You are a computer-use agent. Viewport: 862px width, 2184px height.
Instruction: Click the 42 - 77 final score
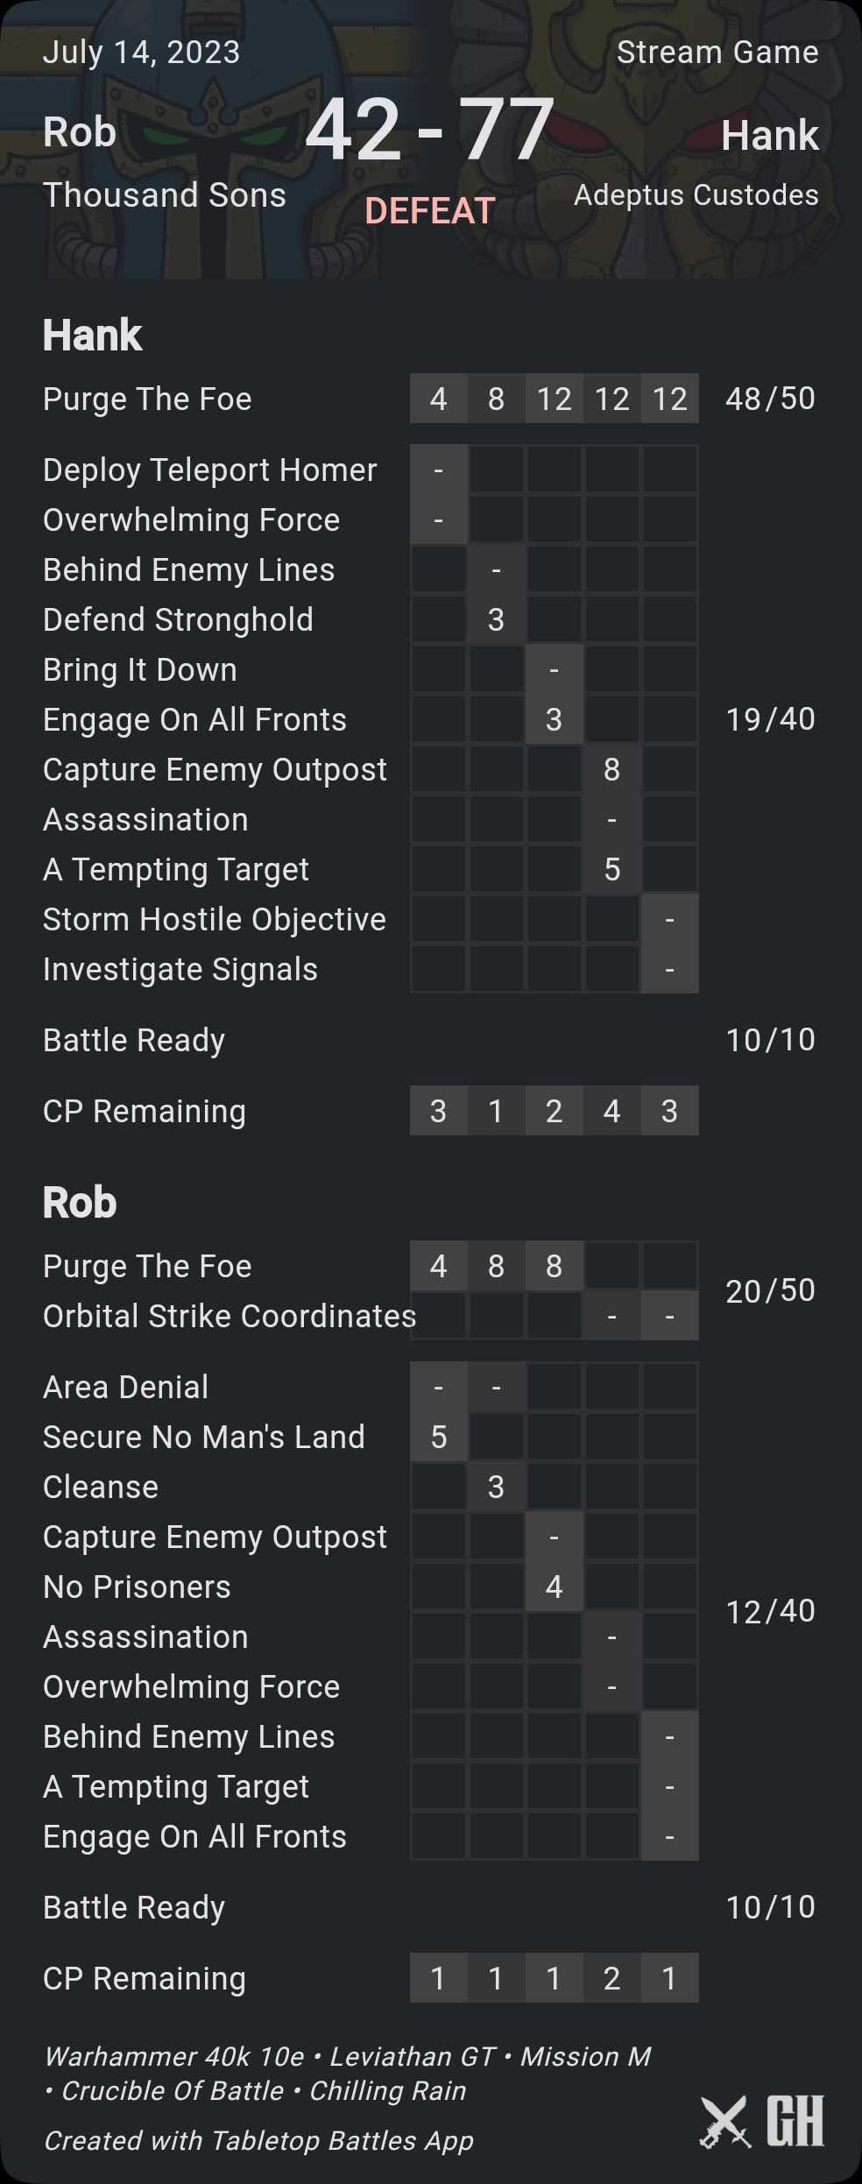430,130
